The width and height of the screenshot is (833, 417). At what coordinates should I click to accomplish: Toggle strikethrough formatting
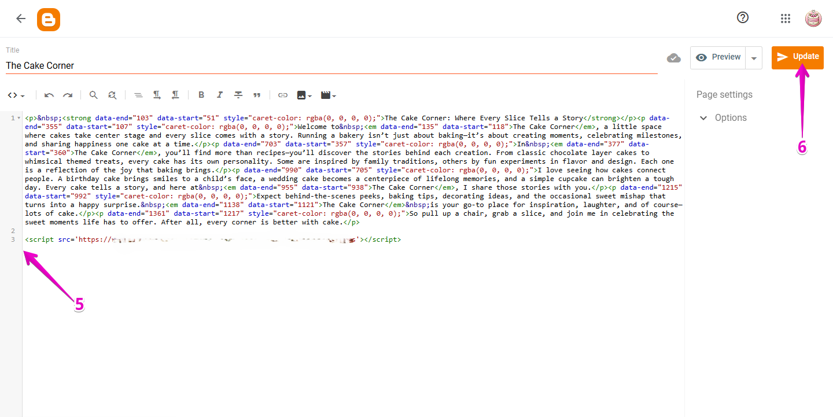pos(238,95)
